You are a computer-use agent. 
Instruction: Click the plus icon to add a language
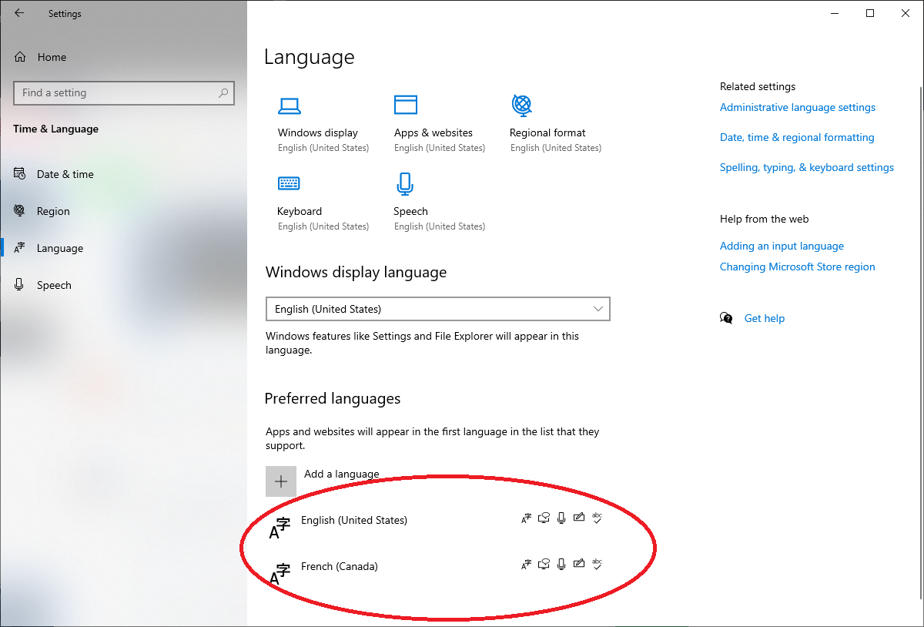[x=281, y=481]
